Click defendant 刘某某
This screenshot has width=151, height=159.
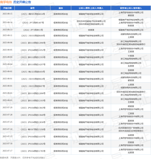pyautogui.click(x=131, y=152)
